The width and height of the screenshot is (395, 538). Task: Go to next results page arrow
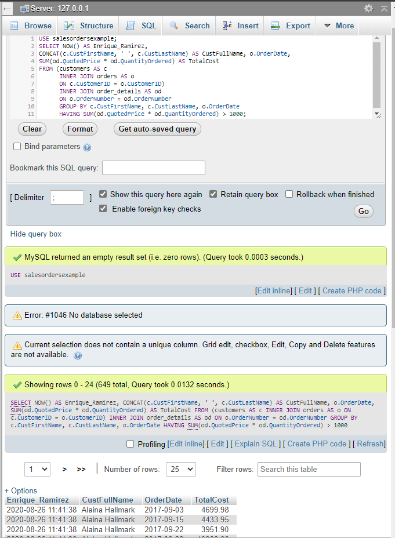(x=64, y=470)
